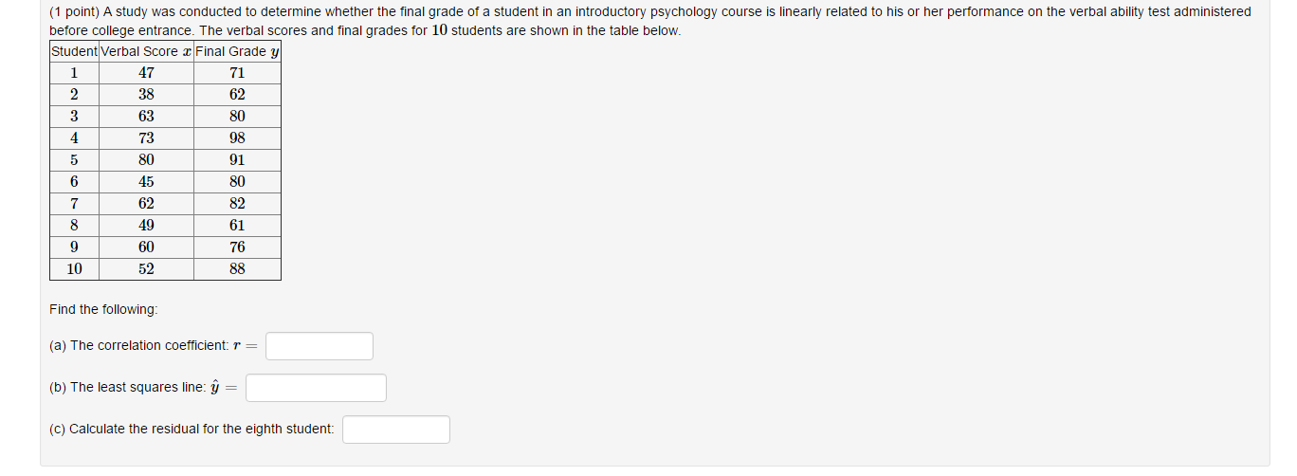Select the 'Verbal Score x' column header
1297x476 pixels.
pyautogui.click(x=146, y=51)
